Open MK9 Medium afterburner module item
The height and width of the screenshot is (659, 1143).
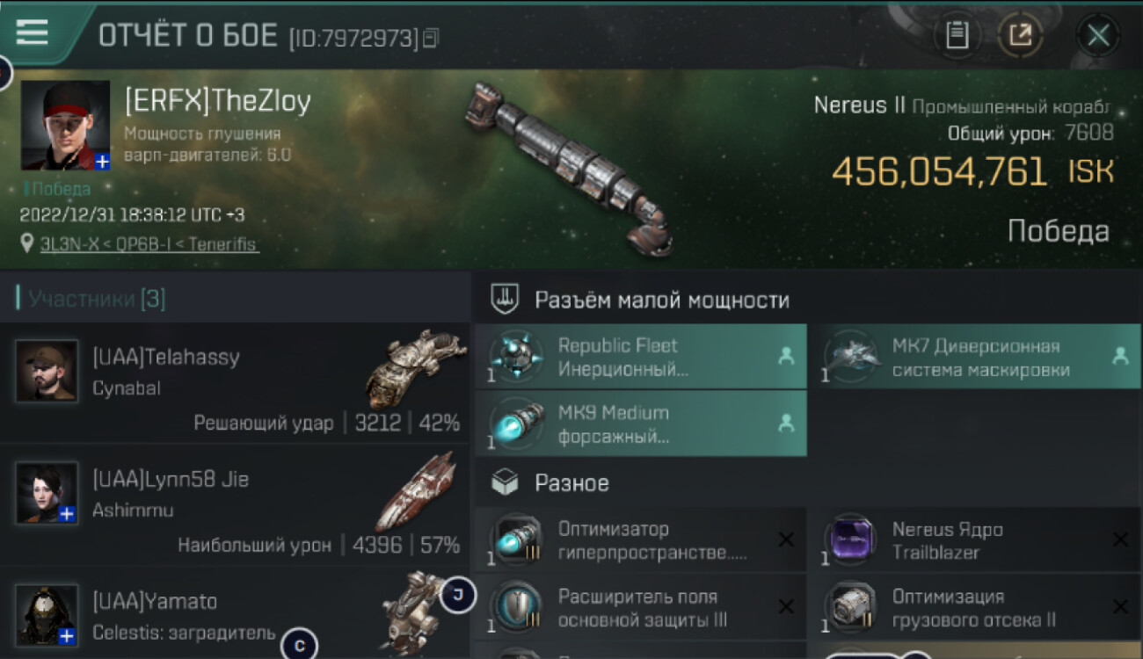point(640,424)
